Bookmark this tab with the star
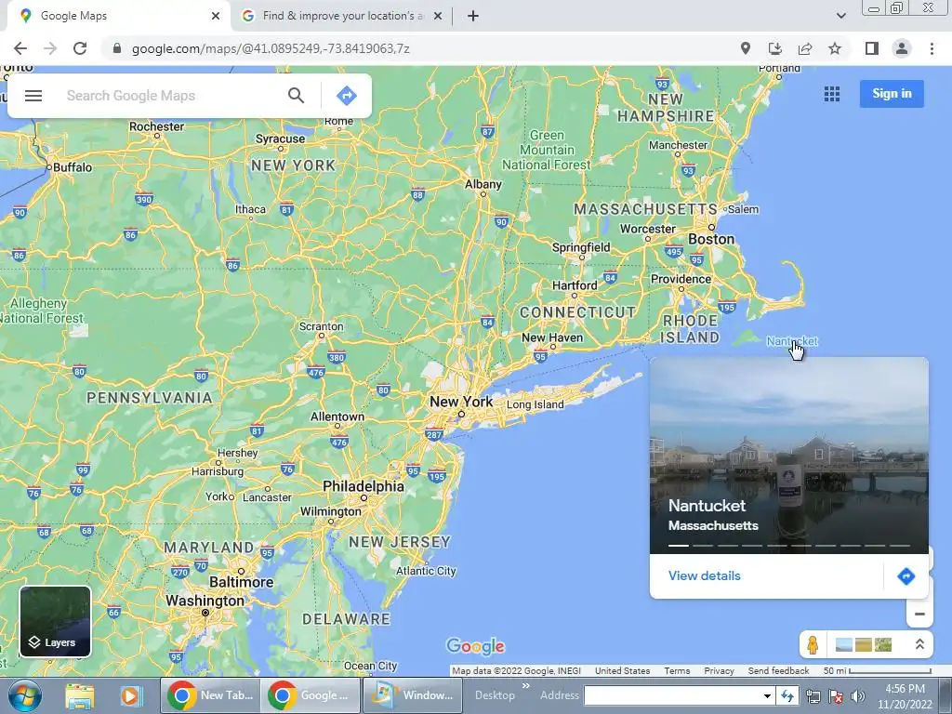 (x=835, y=48)
